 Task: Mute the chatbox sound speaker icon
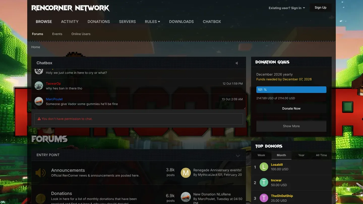point(236,63)
